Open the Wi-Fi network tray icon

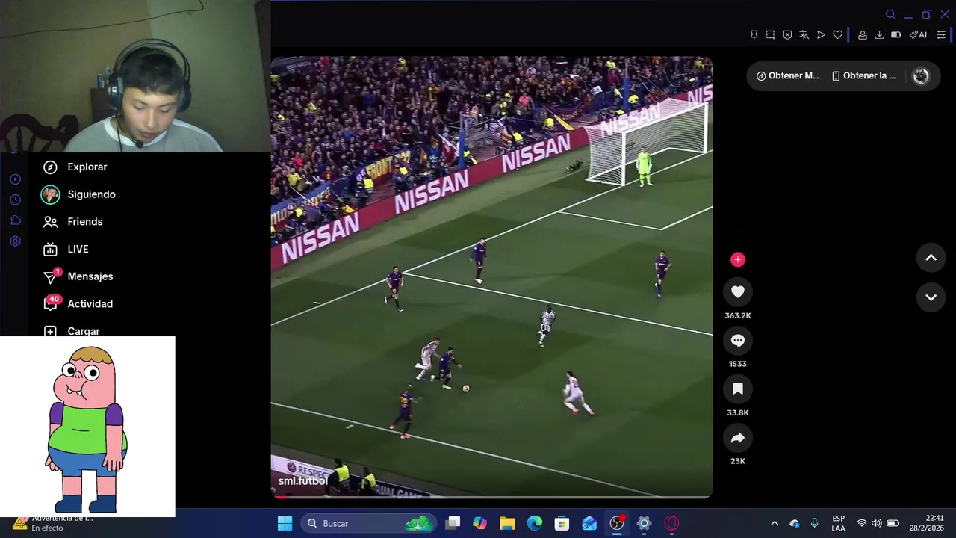tap(861, 523)
